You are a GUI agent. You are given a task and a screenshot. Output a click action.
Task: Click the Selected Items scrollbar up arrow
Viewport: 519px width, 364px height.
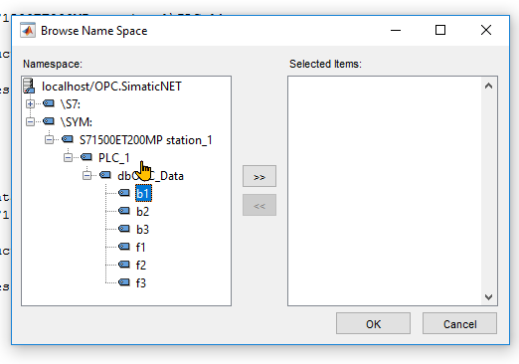488,86
